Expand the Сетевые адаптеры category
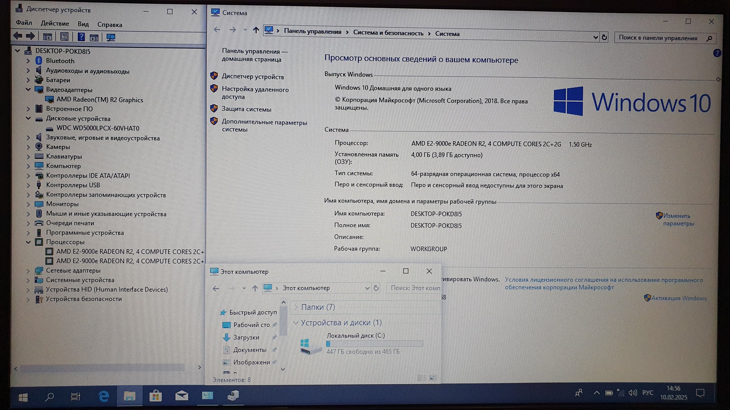 [28, 270]
